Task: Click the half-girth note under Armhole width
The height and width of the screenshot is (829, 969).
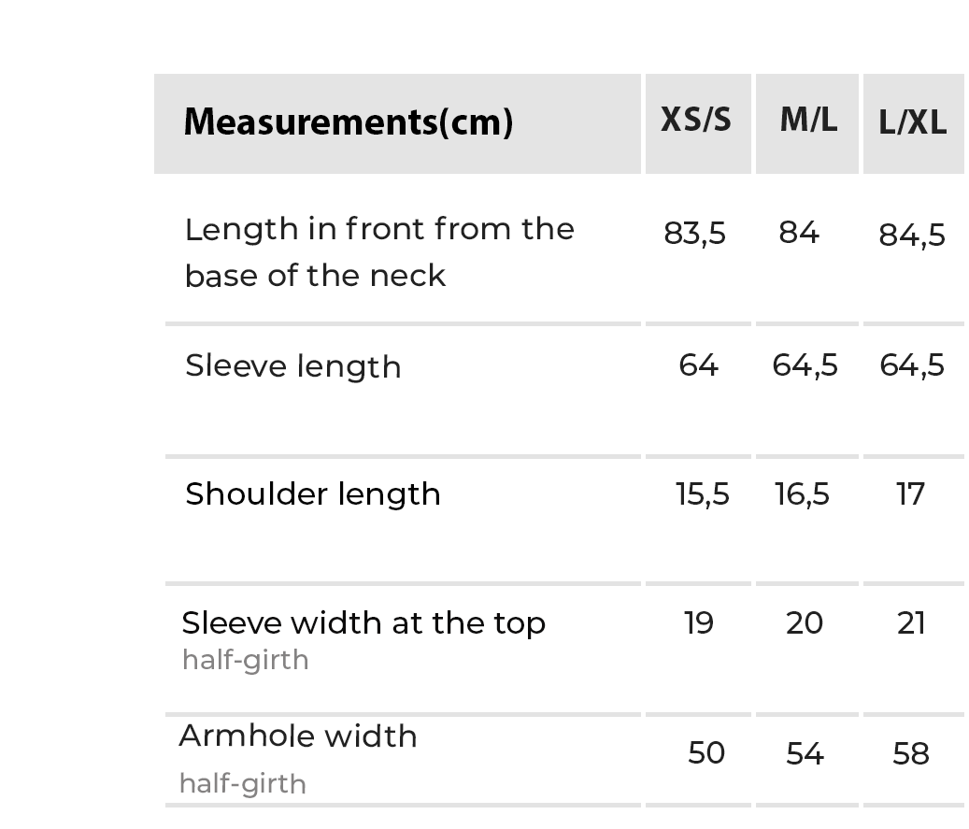Action: (242, 783)
